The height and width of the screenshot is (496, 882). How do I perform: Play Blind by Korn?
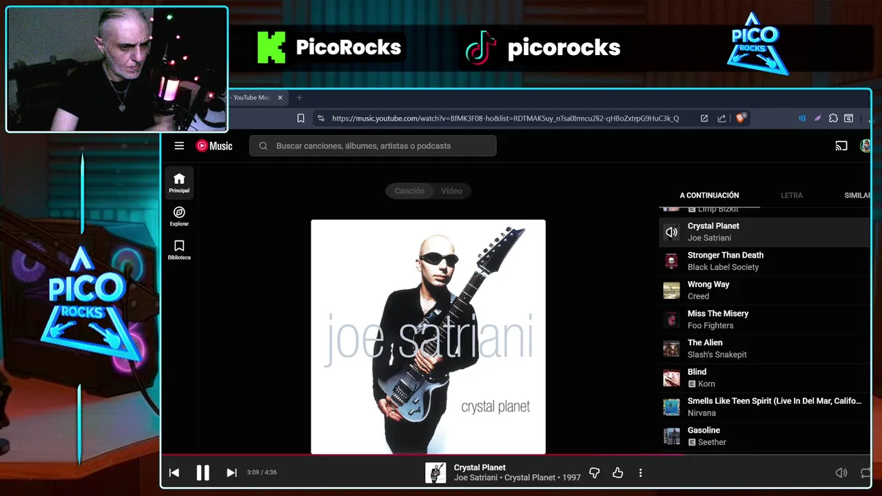pos(765,378)
